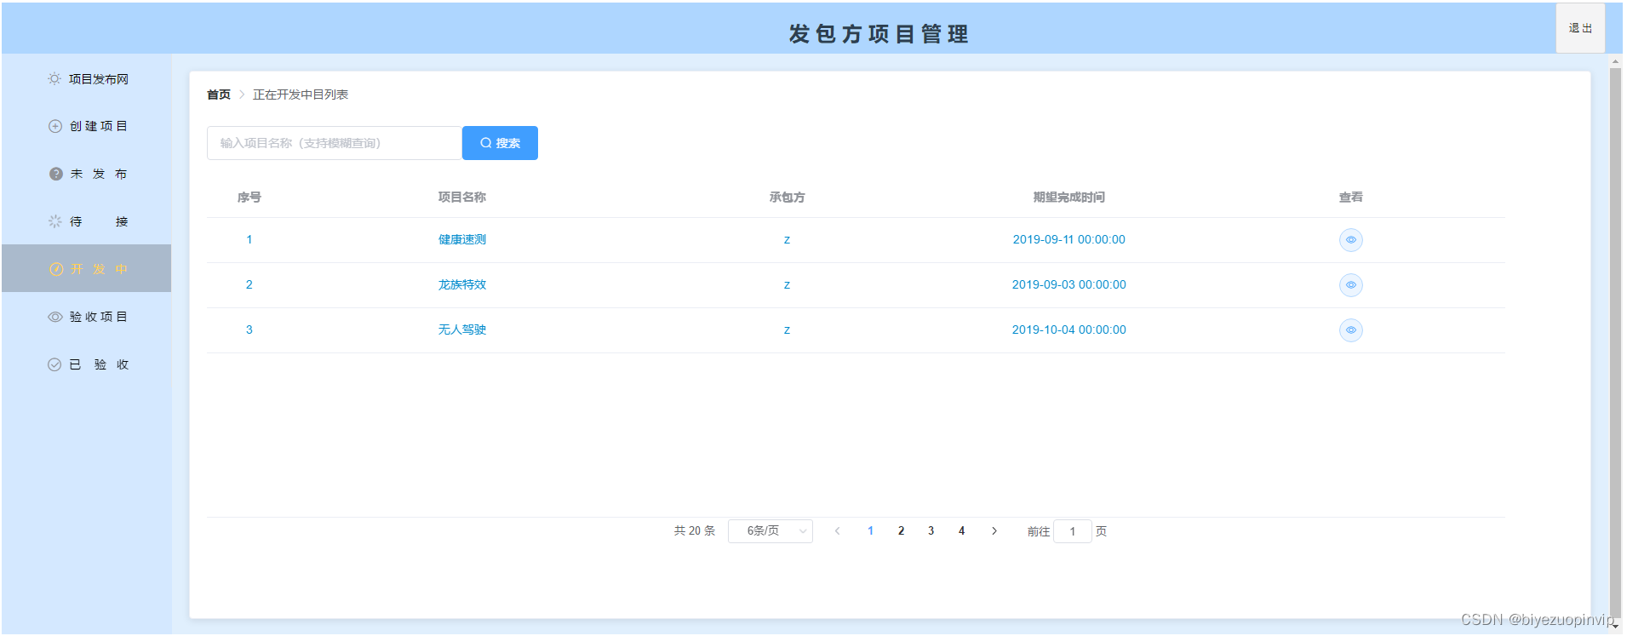1627x636 pixels.
Task: Select pagination page 1
Action: (870, 531)
